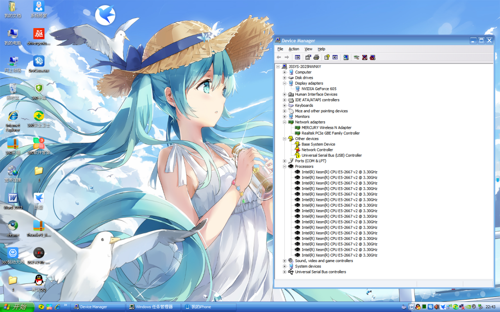Image resolution: width=500 pixels, height=312 pixels.
Task: Open the Action menu
Action: [x=294, y=49]
